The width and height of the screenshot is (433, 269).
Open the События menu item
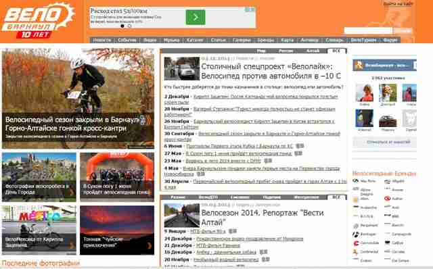pyautogui.click(x=127, y=40)
